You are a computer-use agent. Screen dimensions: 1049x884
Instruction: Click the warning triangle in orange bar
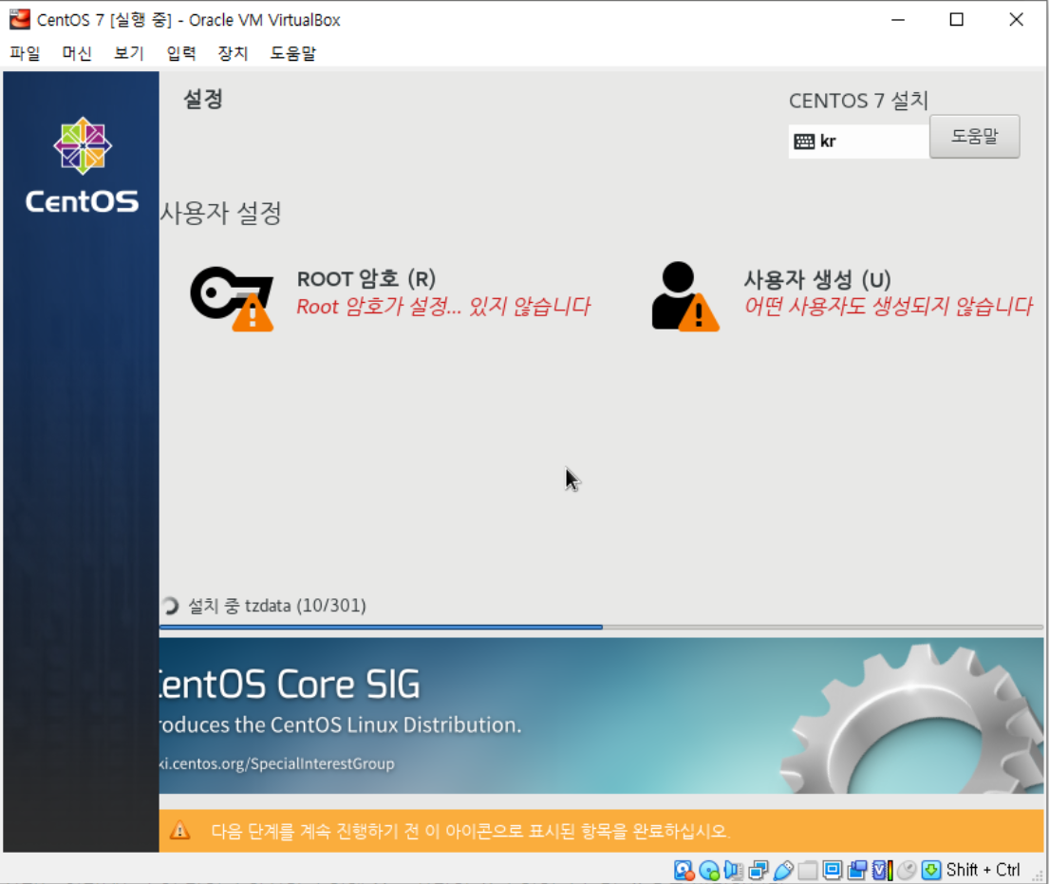[179, 831]
